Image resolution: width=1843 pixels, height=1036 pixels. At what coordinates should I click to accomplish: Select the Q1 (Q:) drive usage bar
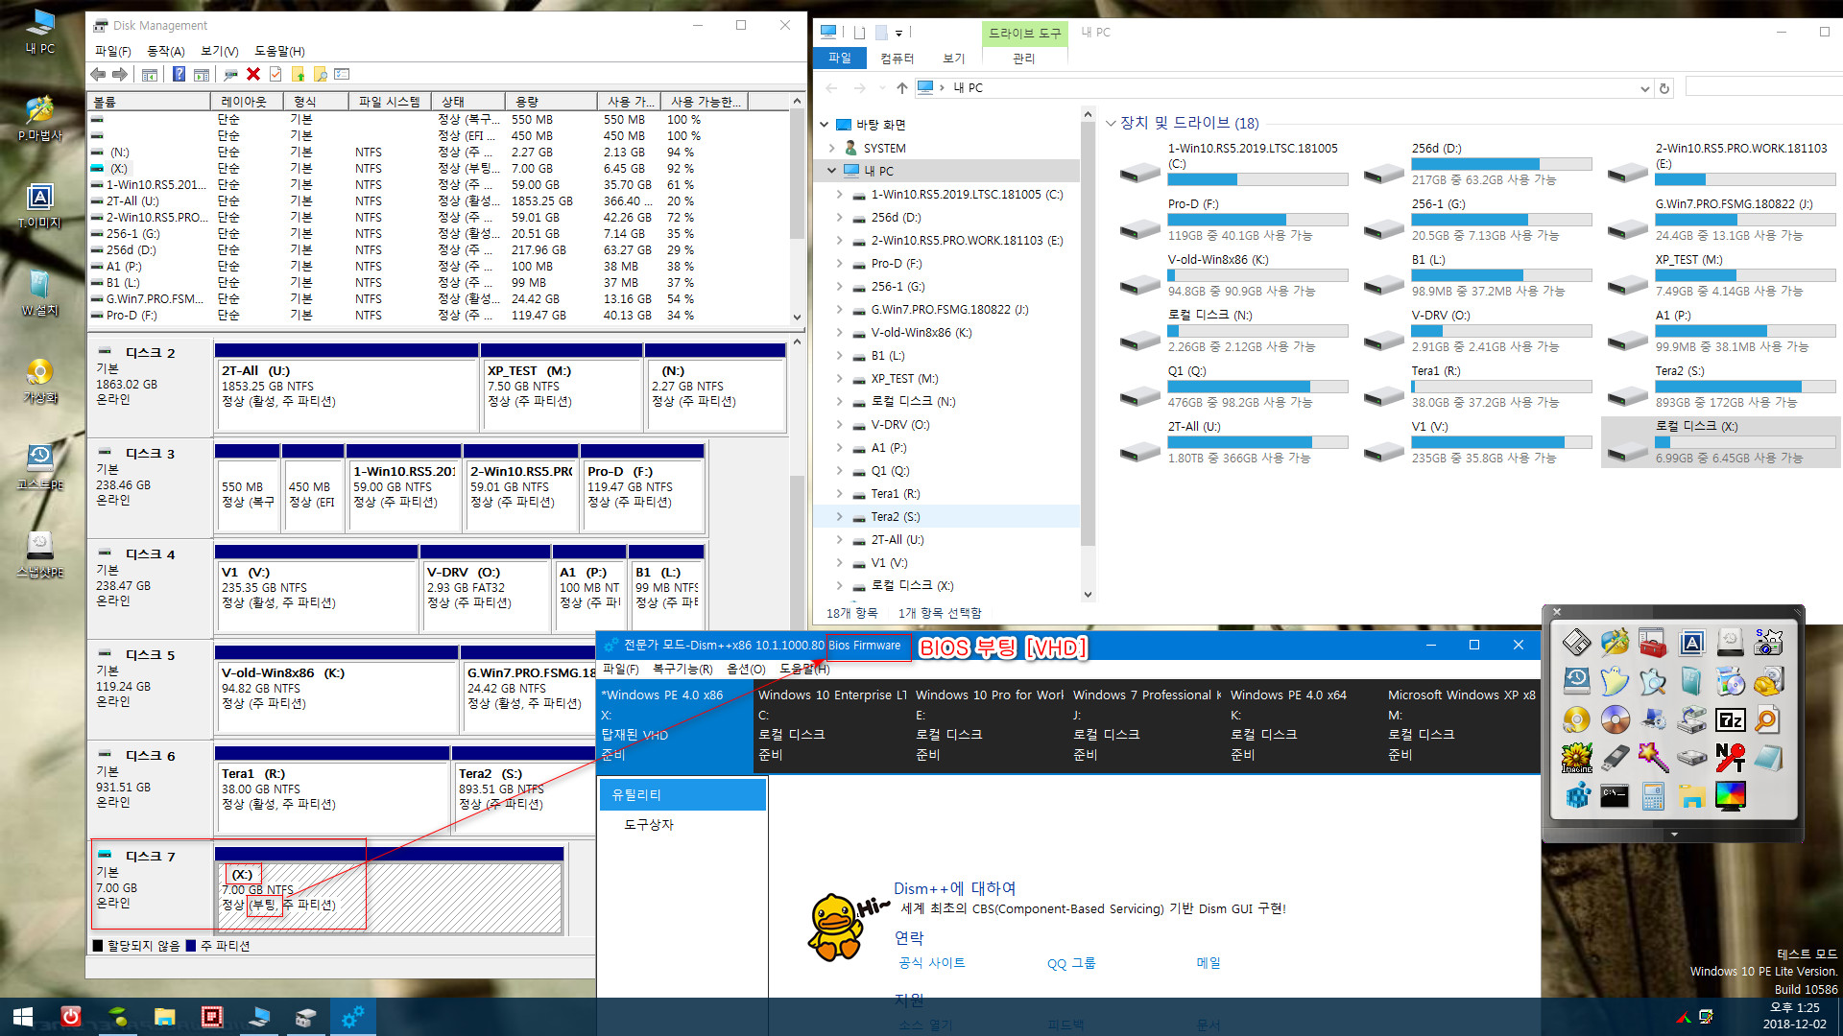click(x=1257, y=387)
